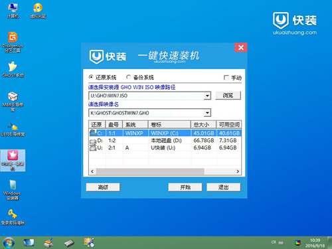Expand the U:\GHO\WIN7.ISO image path dropdown

tap(207, 96)
